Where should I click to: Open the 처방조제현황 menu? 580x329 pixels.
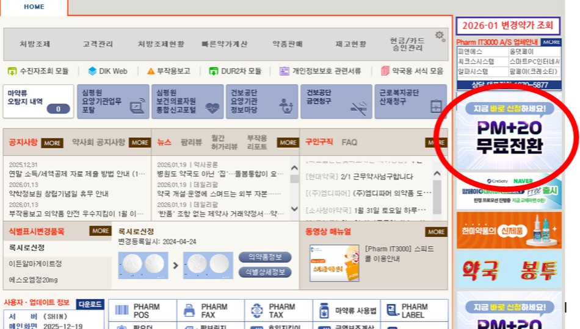161,44
